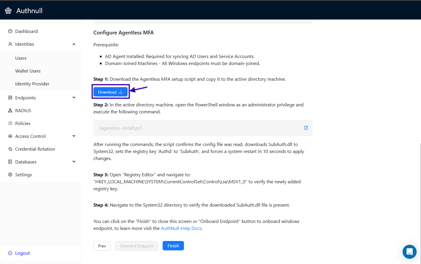
Task: Click the RADIUS network icon
Action: (x=10, y=111)
